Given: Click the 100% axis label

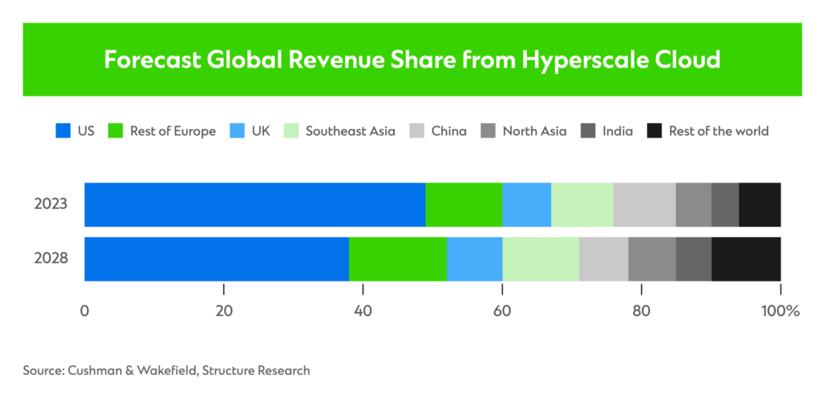Looking at the screenshot, I should [781, 311].
